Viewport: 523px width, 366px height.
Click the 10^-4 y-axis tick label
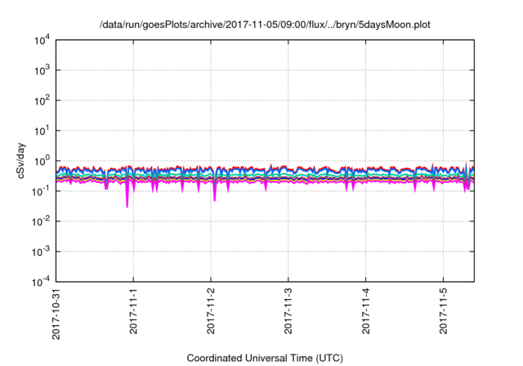[x=41, y=282]
